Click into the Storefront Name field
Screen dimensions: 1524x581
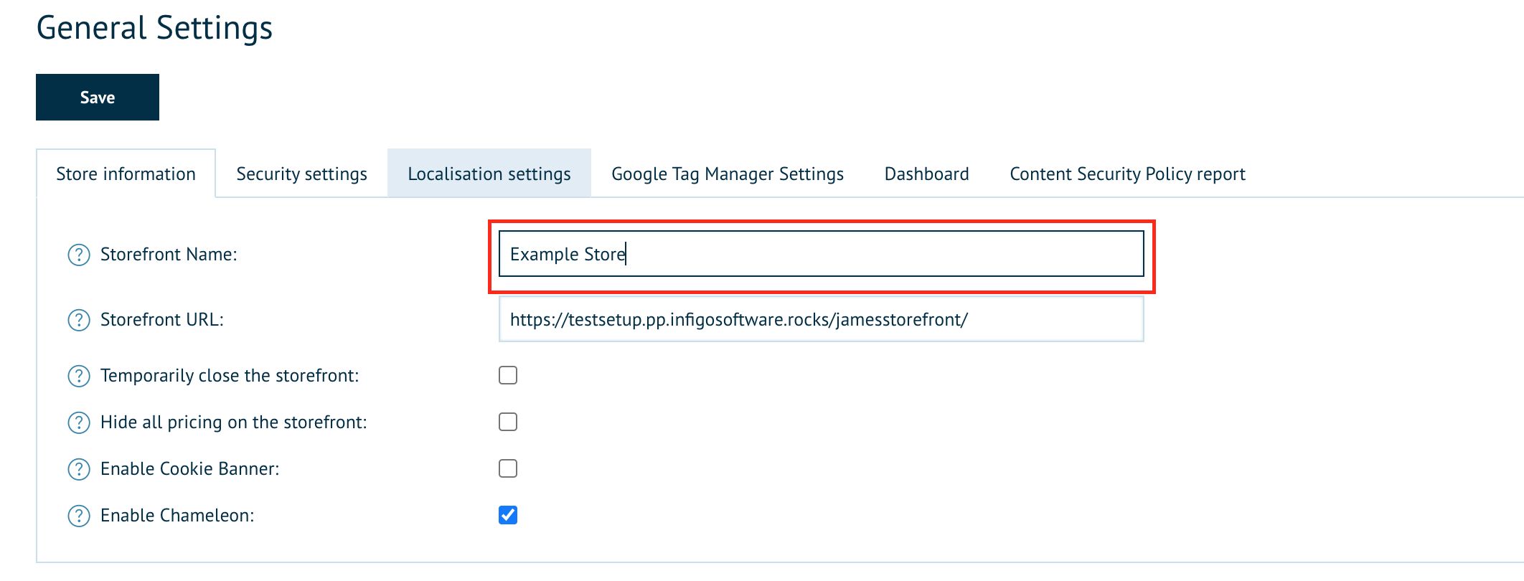(821, 254)
